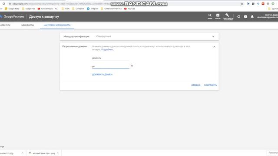Click Добавить домен button
278x156 pixels.
click(102, 75)
